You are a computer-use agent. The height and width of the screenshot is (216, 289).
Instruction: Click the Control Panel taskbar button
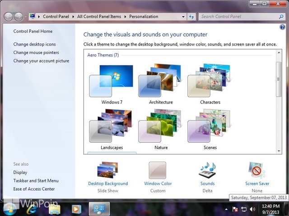(99, 209)
